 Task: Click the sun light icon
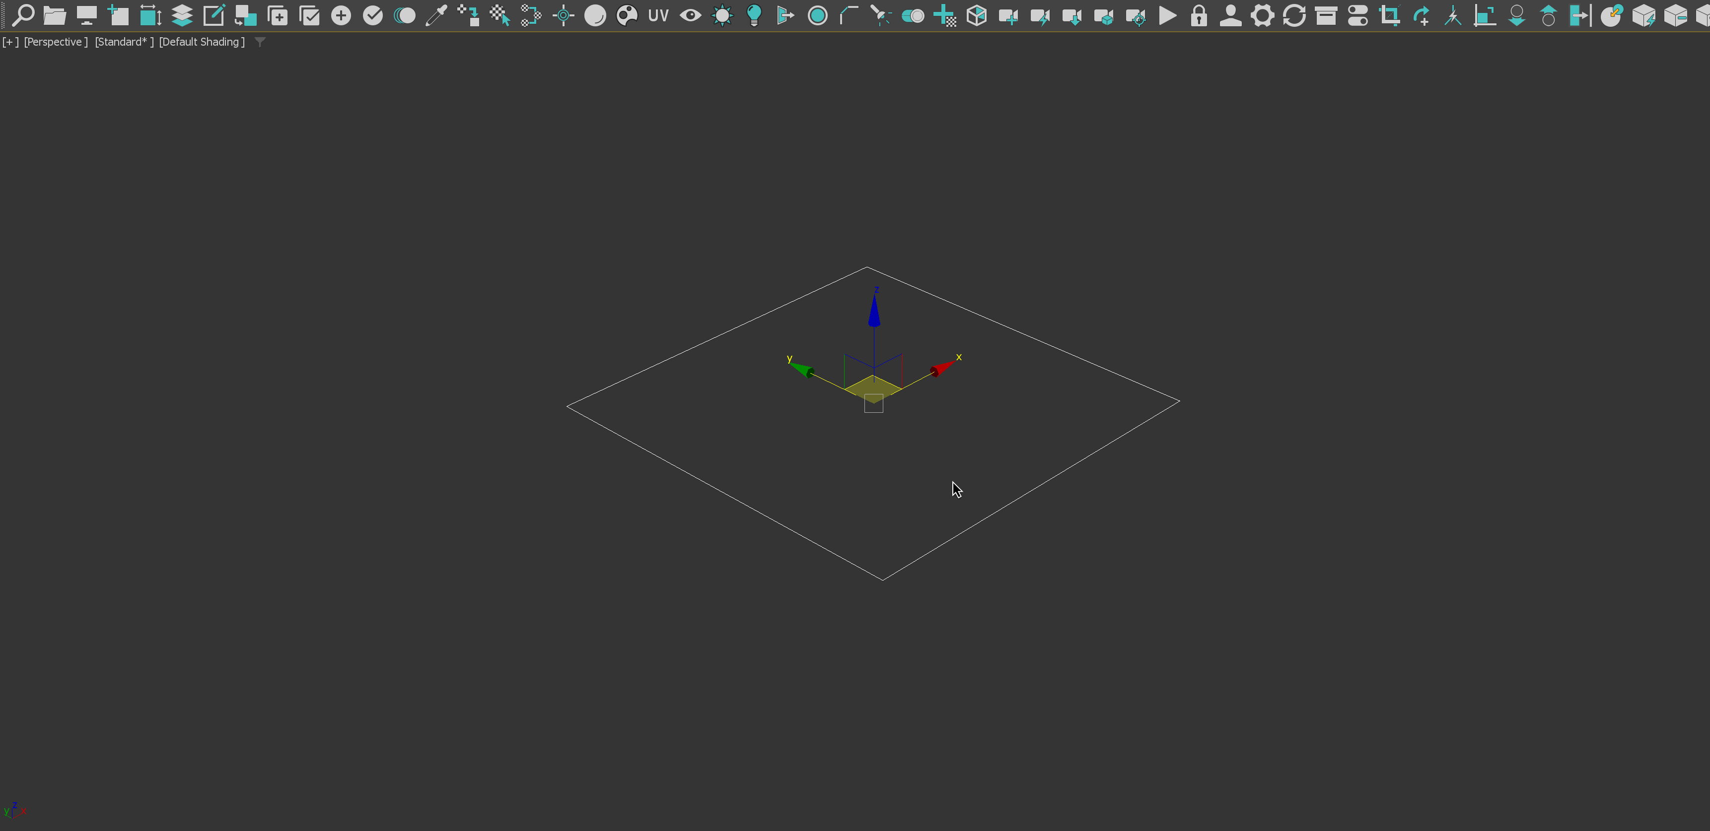click(x=722, y=14)
